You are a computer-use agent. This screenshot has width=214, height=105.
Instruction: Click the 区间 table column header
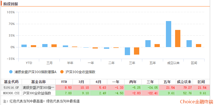(x=201, y=82)
